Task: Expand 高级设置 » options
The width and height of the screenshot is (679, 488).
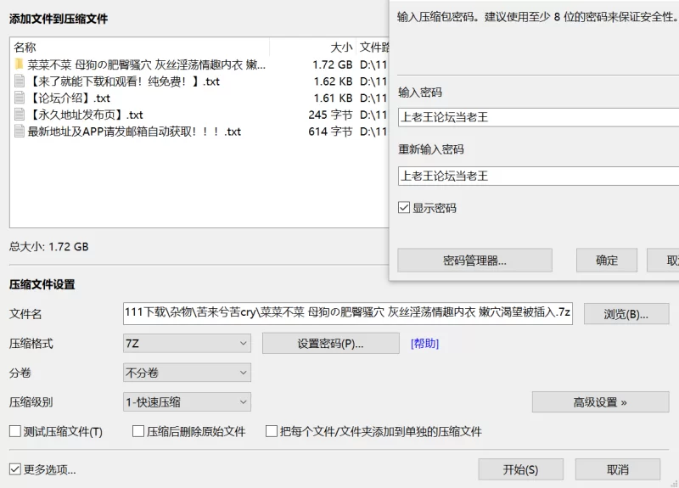Action: [x=600, y=402]
